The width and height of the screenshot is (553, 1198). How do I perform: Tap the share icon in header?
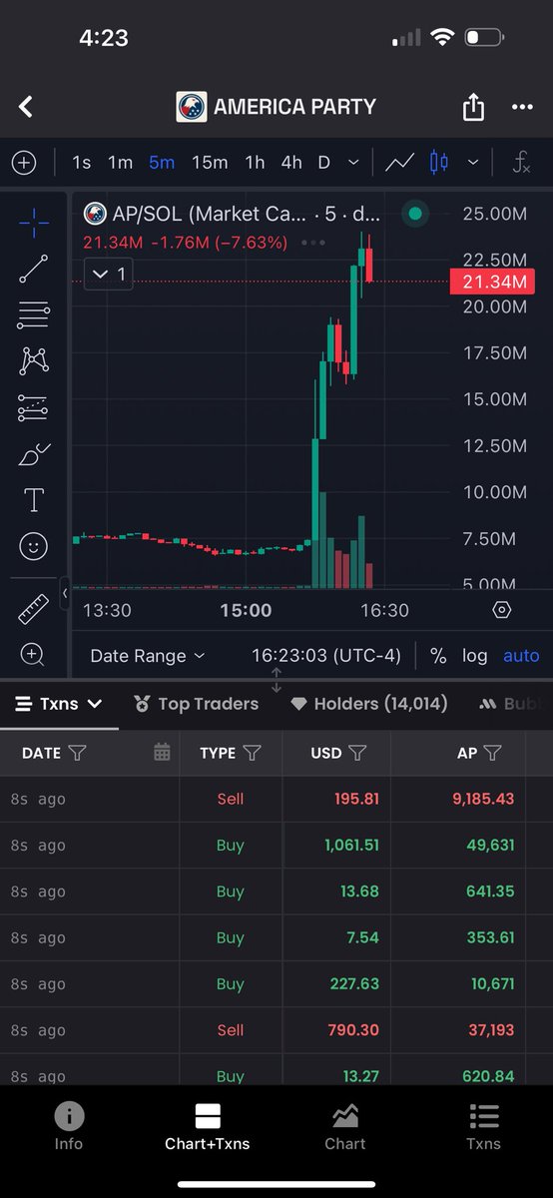coord(473,107)
